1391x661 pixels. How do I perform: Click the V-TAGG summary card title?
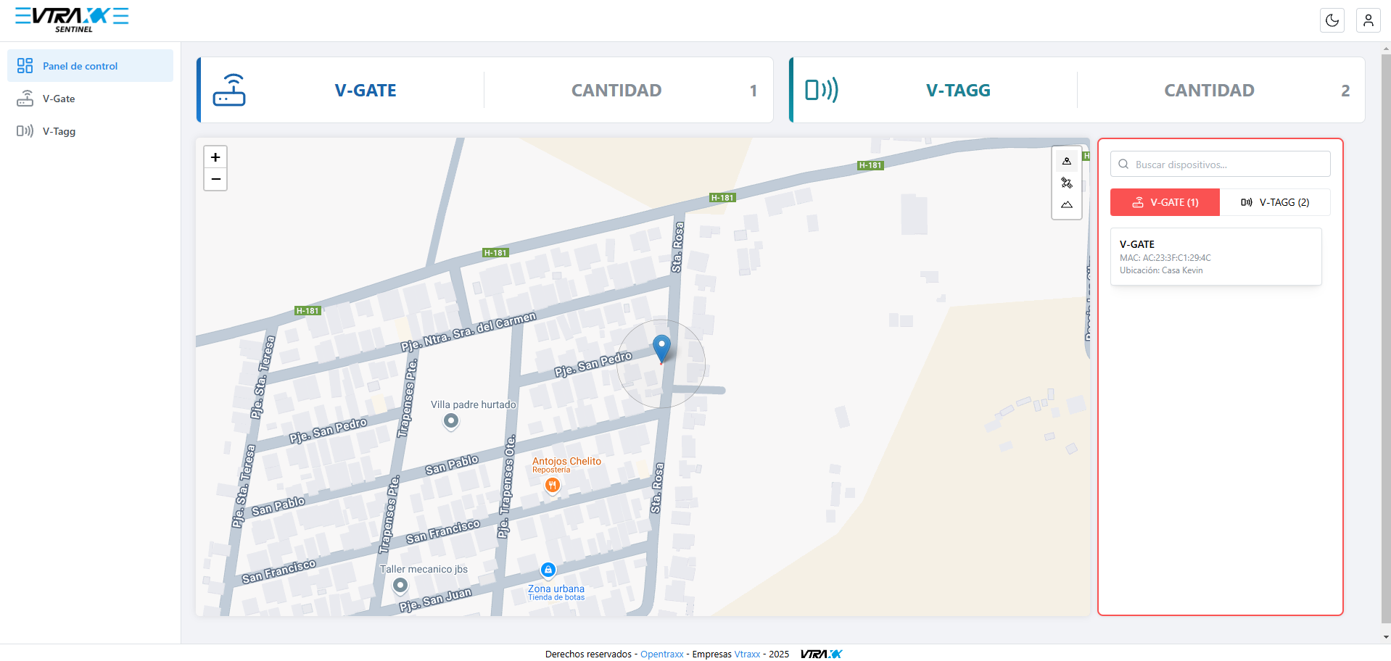click(x=958, y=91)
